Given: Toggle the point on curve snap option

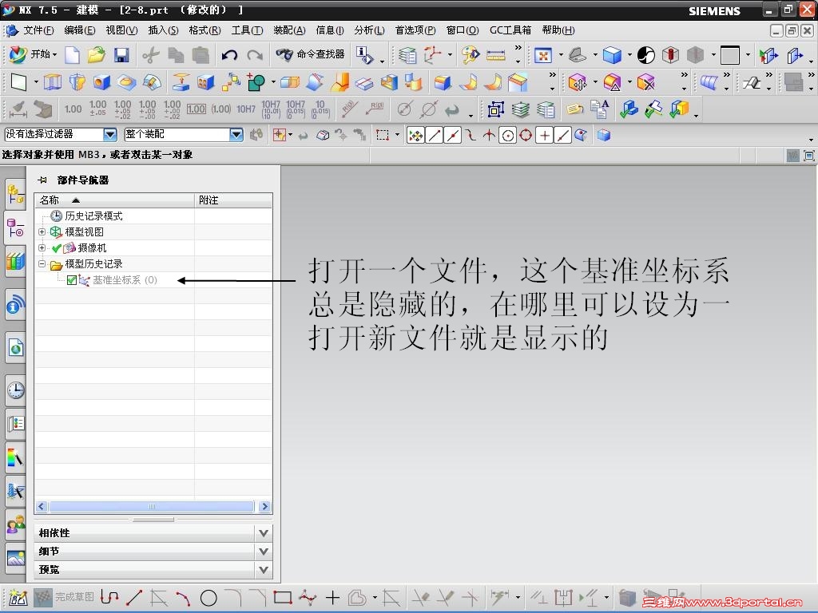Looking at the screenshot, I should (x=562, y=136).
